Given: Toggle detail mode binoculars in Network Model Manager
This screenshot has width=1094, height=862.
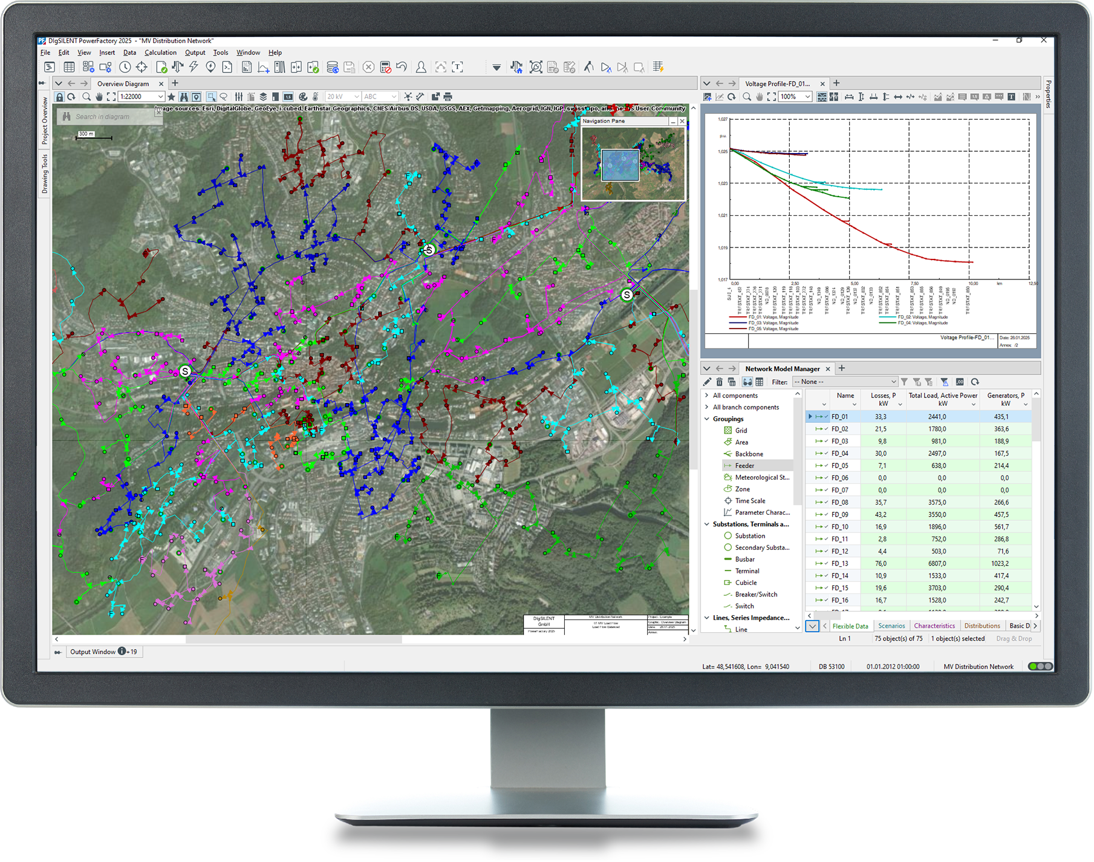Looking at the screenshot, I should point(748,382).
